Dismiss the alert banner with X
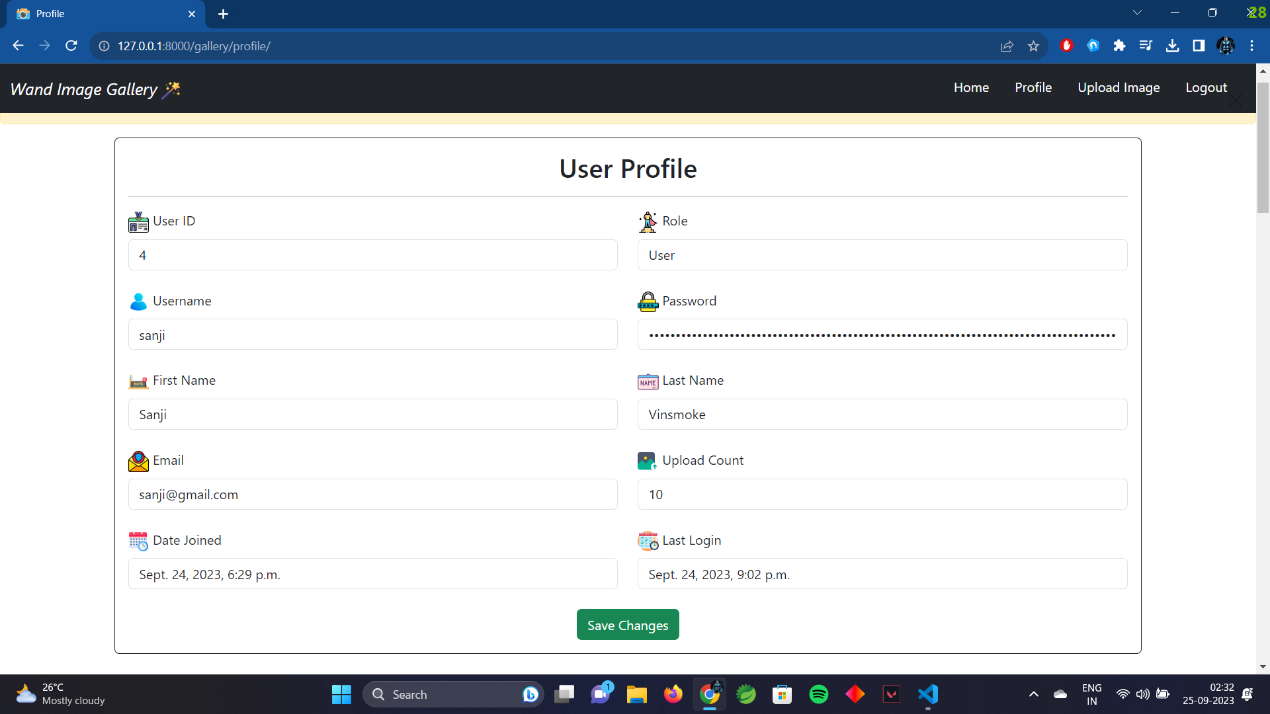Screen dimensions: 1270x714 pos(1235,101)
